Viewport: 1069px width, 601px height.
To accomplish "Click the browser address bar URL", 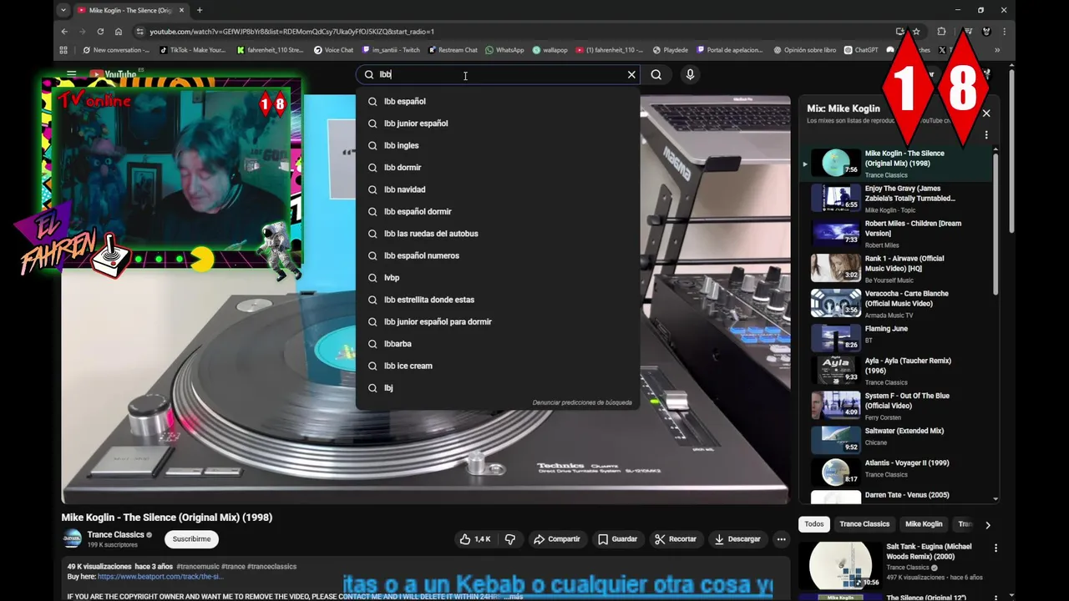I will 291,32.
